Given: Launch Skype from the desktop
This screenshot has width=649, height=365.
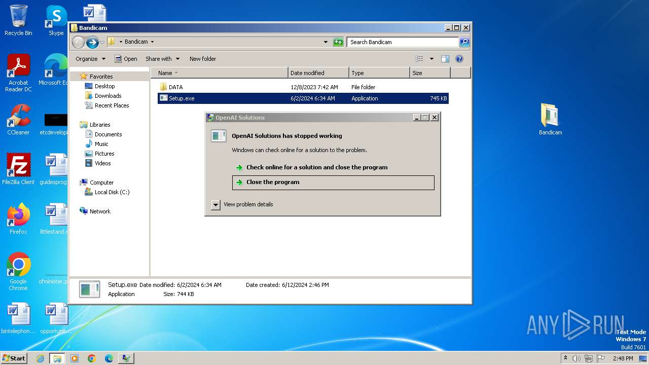Looking at the screenshot, I should coord(56,20).
